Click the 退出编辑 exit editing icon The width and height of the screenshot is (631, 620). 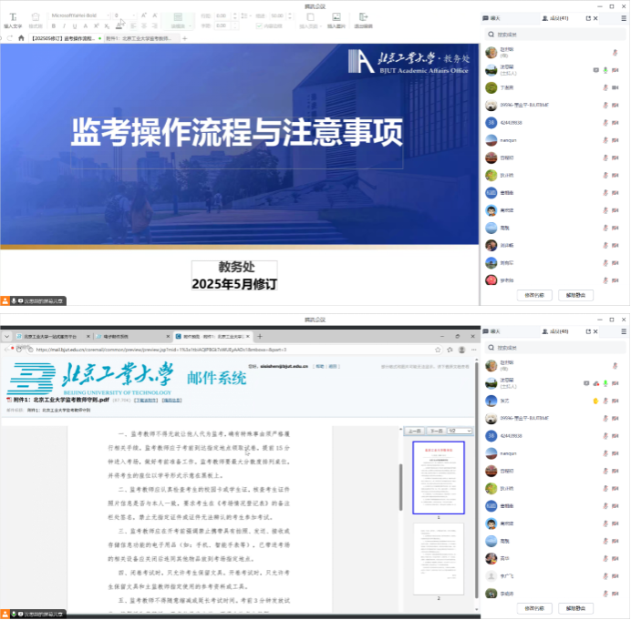click(x=363, y=19)
